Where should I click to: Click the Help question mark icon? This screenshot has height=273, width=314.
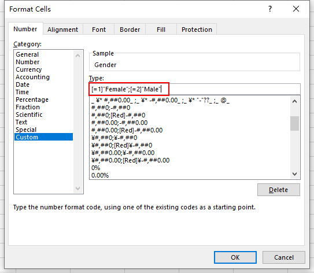tap(270, 9)
